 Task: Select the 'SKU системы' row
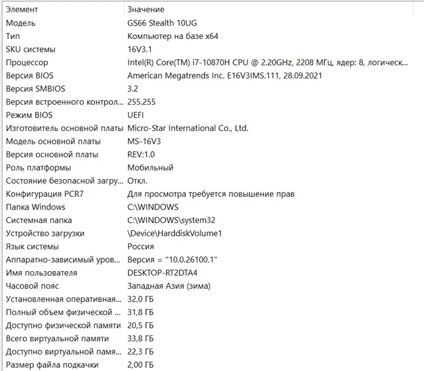(x=30, y=49)
